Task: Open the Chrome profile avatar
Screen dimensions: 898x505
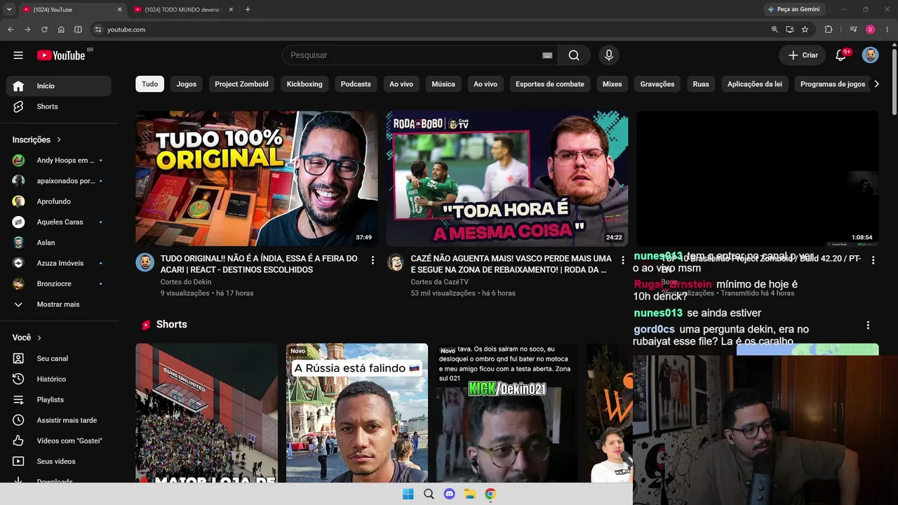Action: pyautogui.click(x=871, y=29)
